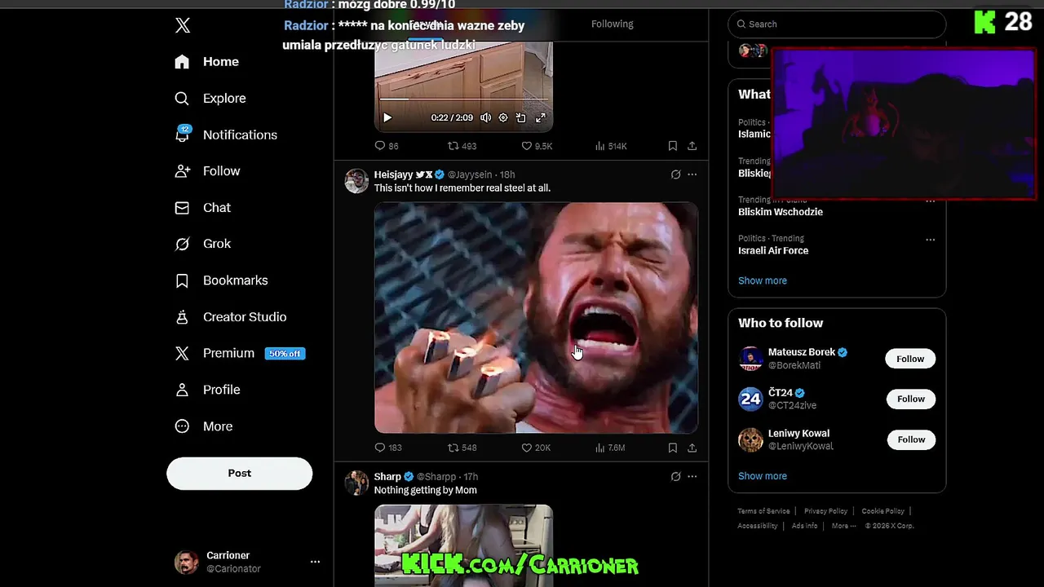Click Grok action on Sharp post
Image resolution: width=1044 pixels, height=587 pixels.
[675, 476]
